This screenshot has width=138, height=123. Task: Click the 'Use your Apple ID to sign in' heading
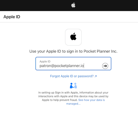pyautogui.click(x=73, y=51)
